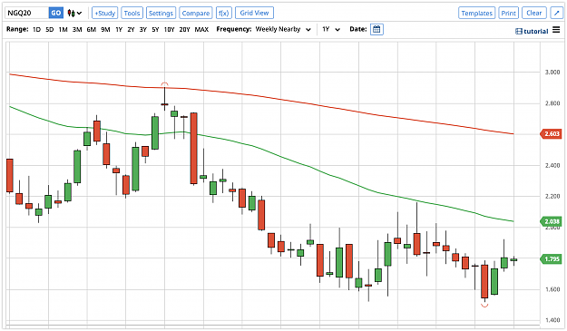Select the 5Y range
This screenshot has width=567, height=331.
(155, 30)
